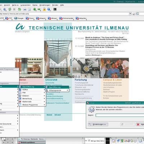Click the Google bookmark globe icon
This screenshot has width=144, height=144.
click(x=16, y=18)
